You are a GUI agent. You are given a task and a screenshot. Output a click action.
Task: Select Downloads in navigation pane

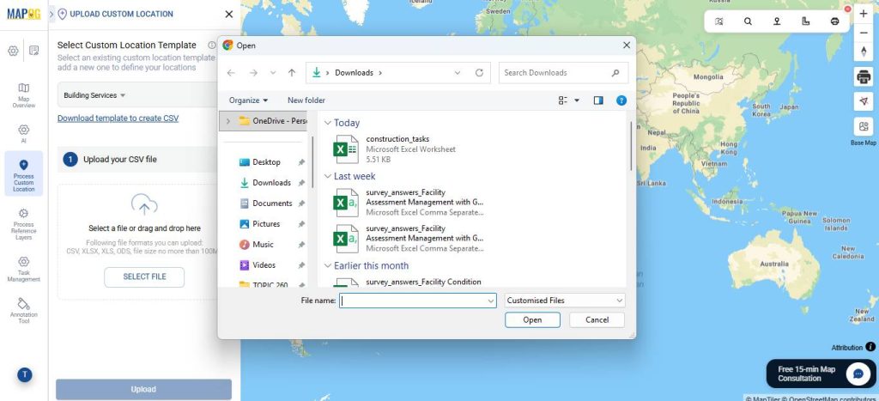[271, 183]
